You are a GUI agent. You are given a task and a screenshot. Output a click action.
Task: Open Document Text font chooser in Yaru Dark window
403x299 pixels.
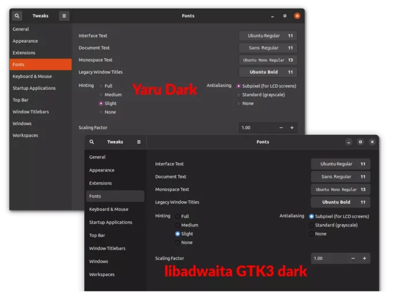[268, 48]
